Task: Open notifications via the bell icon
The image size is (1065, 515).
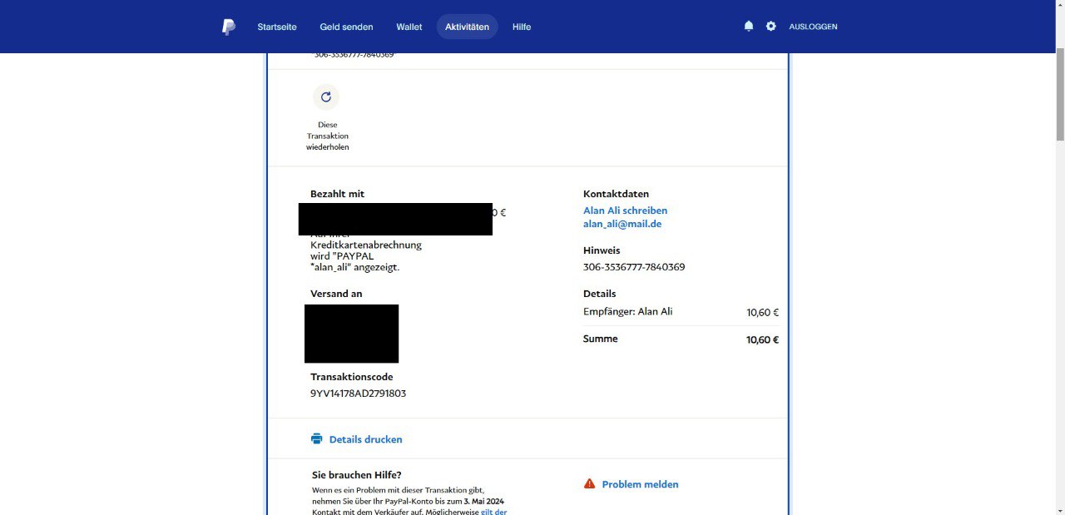Action: 748,27
